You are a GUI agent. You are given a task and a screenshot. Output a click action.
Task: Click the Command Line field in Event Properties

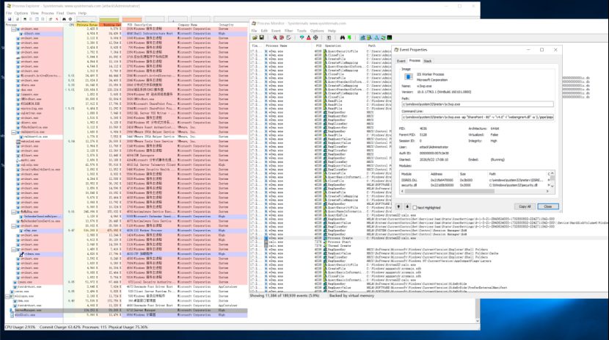tap(478, 117)
